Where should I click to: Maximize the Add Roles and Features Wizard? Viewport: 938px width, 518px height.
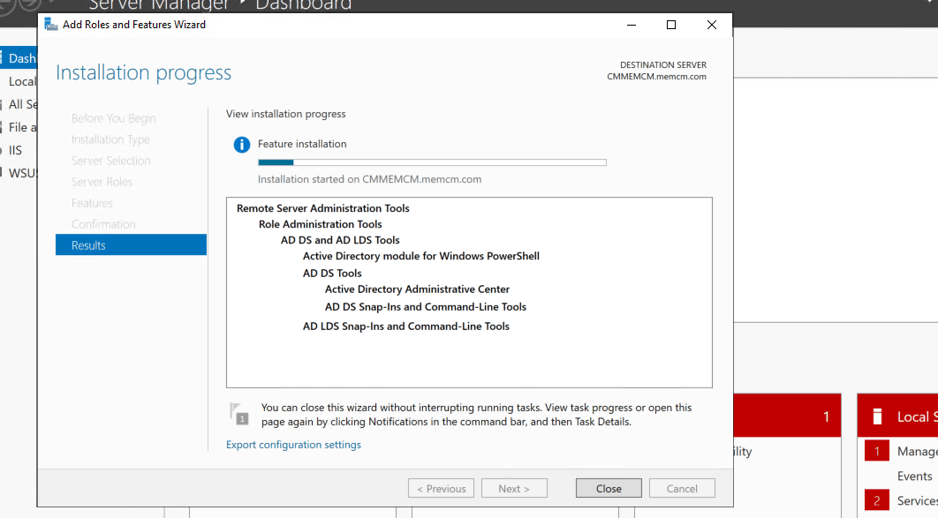point(671,25)
